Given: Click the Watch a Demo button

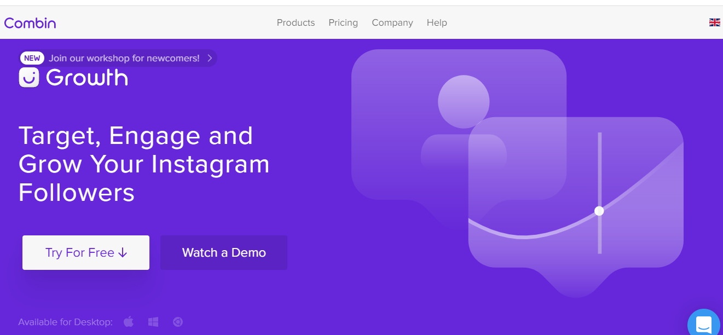Looking at the screenshot, I should pos(224,252).
